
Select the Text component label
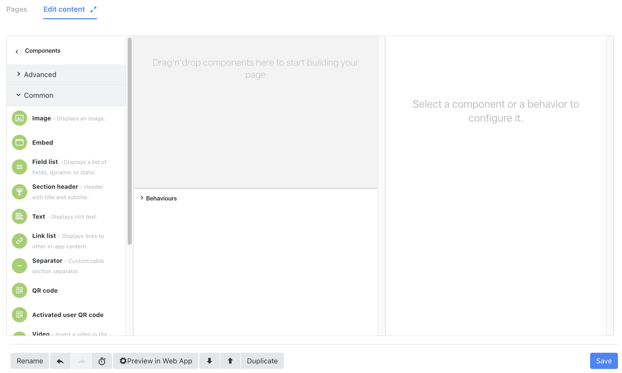38,216
